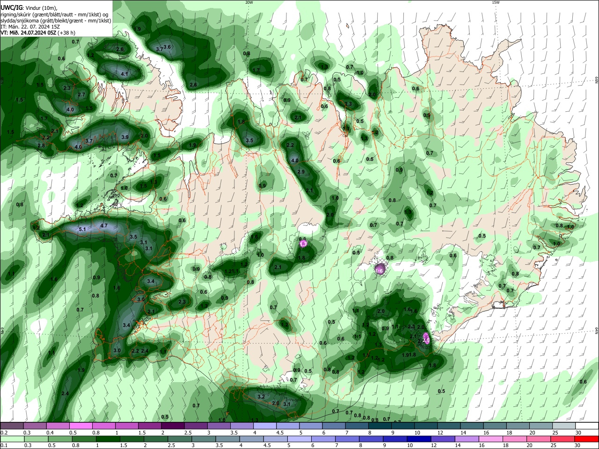Pick the palest green swatch between 0.1 and 0.3
This screenshot has height=449, width=599.
12,439
